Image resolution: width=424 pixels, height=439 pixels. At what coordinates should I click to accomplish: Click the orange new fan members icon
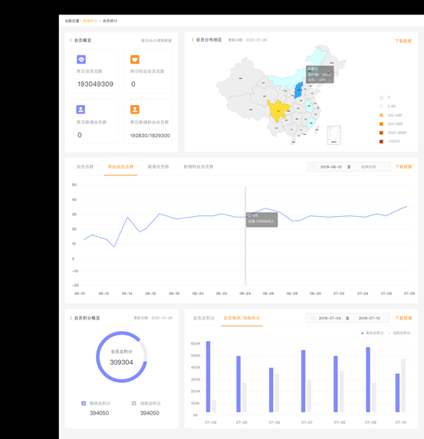click(135, 110)
